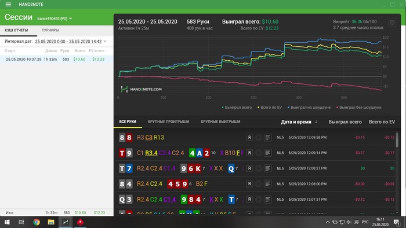Click Всего column header in sessions list
The height and width of the screenshot is (228, 406).
80,50
